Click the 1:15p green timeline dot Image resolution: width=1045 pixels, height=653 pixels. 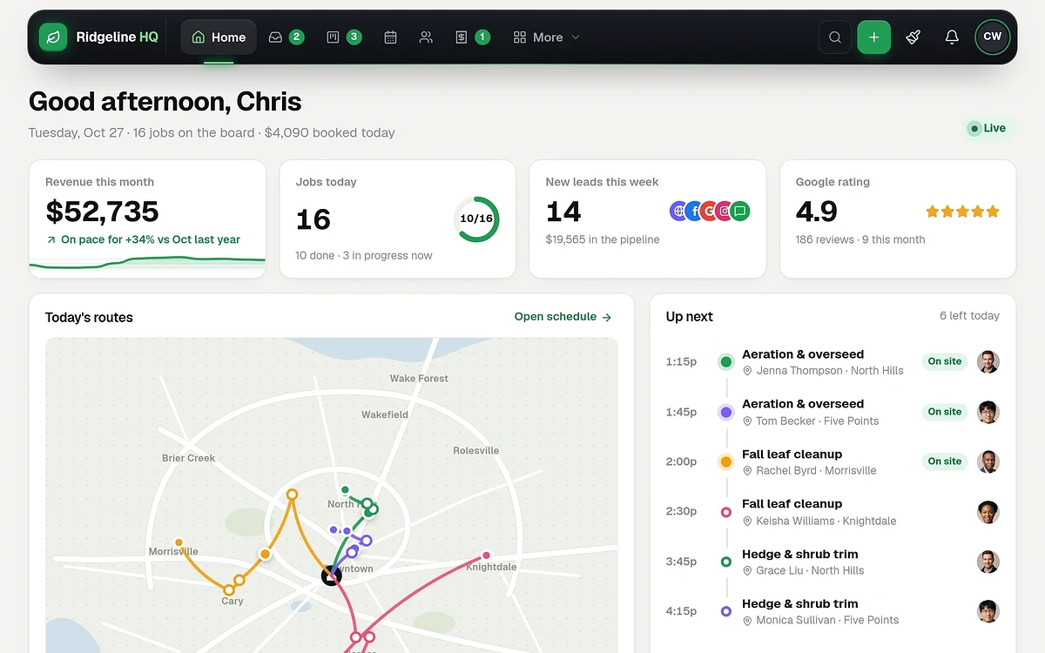coord(726,362)
